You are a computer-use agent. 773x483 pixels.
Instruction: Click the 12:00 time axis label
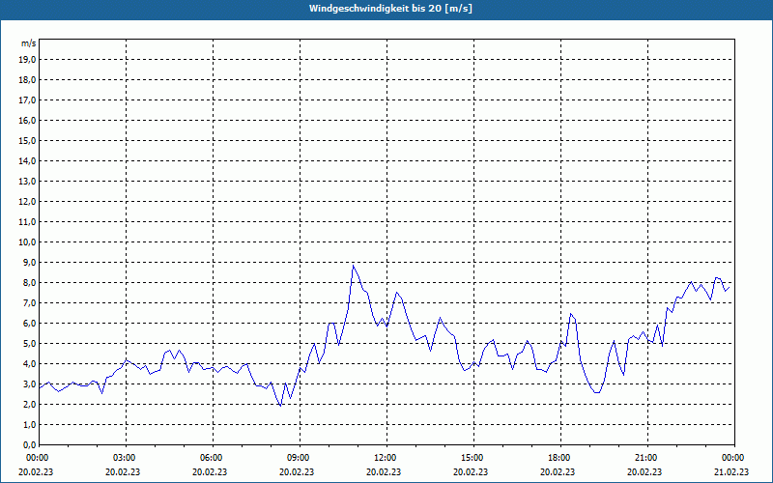pyautogui.click(x=387, y=458)
